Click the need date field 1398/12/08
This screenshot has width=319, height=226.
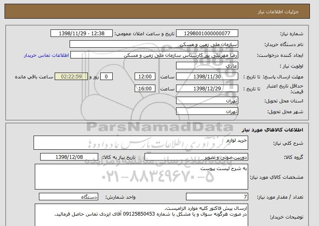pyautogui.click(x=69, y=157)
